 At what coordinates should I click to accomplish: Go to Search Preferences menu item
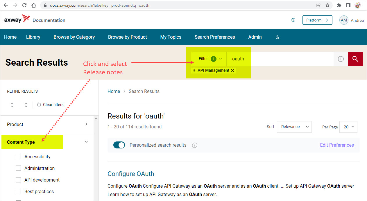tap(214, 37)
